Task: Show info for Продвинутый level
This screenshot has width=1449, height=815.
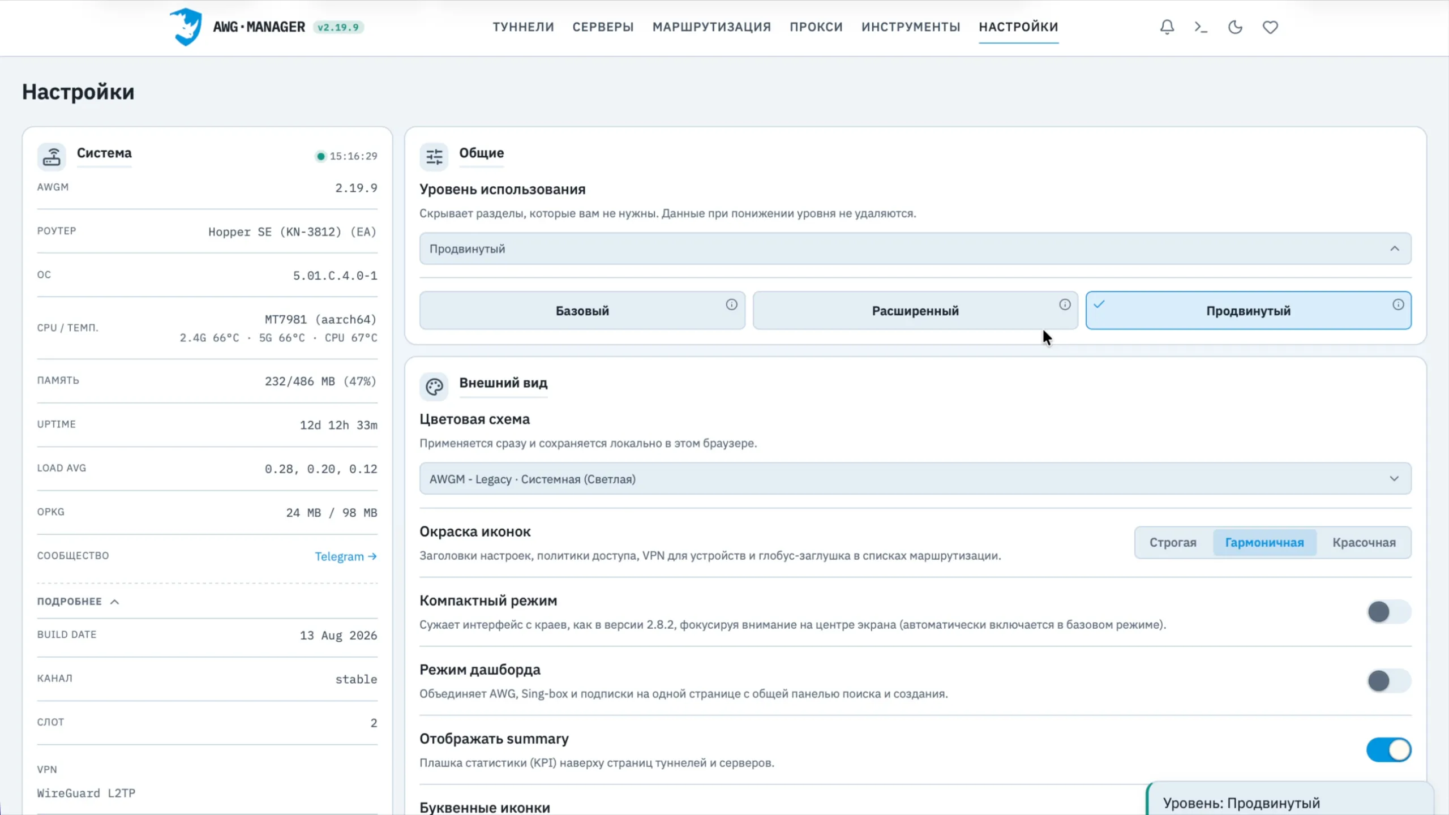Action: tap(1398, 304)
